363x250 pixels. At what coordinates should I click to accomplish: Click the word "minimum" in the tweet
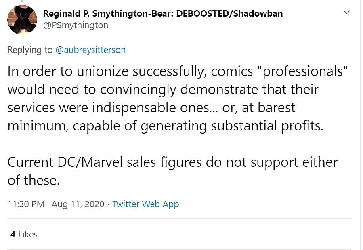click(x=34, y=126)
